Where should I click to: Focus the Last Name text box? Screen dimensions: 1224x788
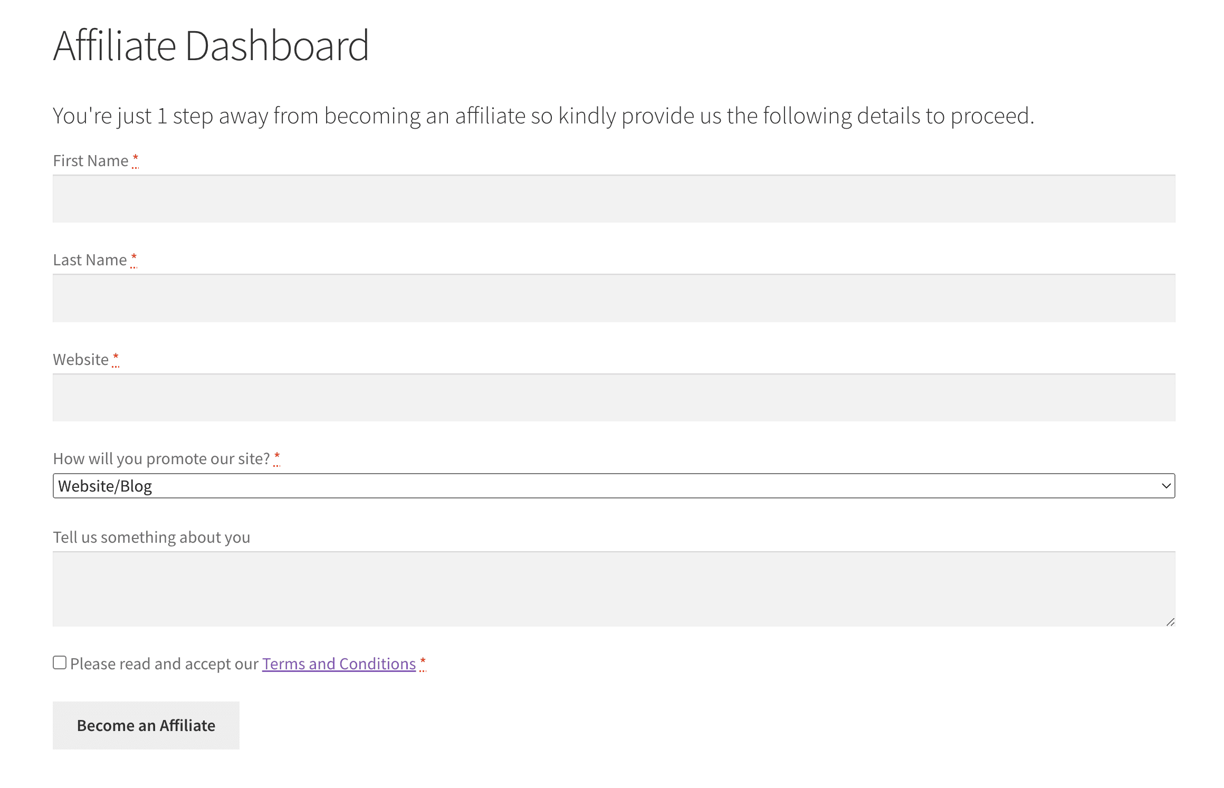click(x=614, y=298)
